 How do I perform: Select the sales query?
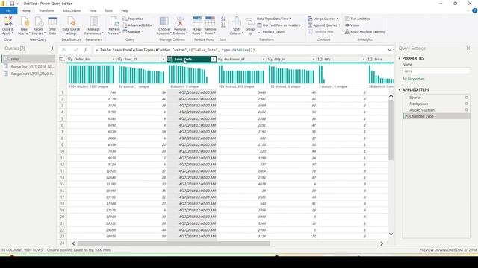pyautogui.click(x=28, y=59)
